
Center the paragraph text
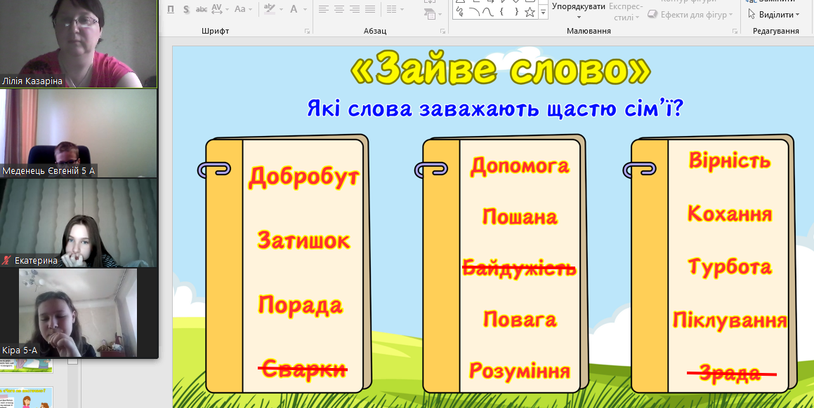click(x=339, y=9)
